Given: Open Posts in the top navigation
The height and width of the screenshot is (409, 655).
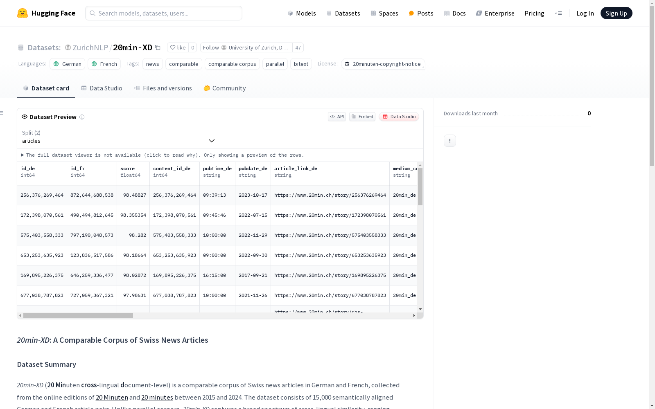Looking at the screenshot, I should [x=421, y=13].
